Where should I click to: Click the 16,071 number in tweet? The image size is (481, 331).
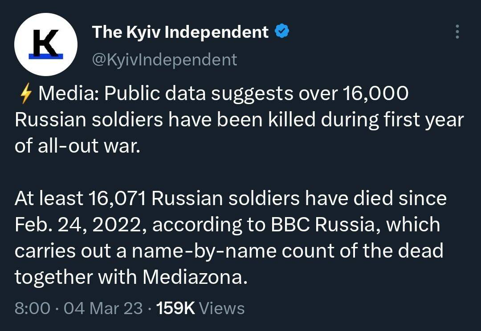tap(117, 198)
